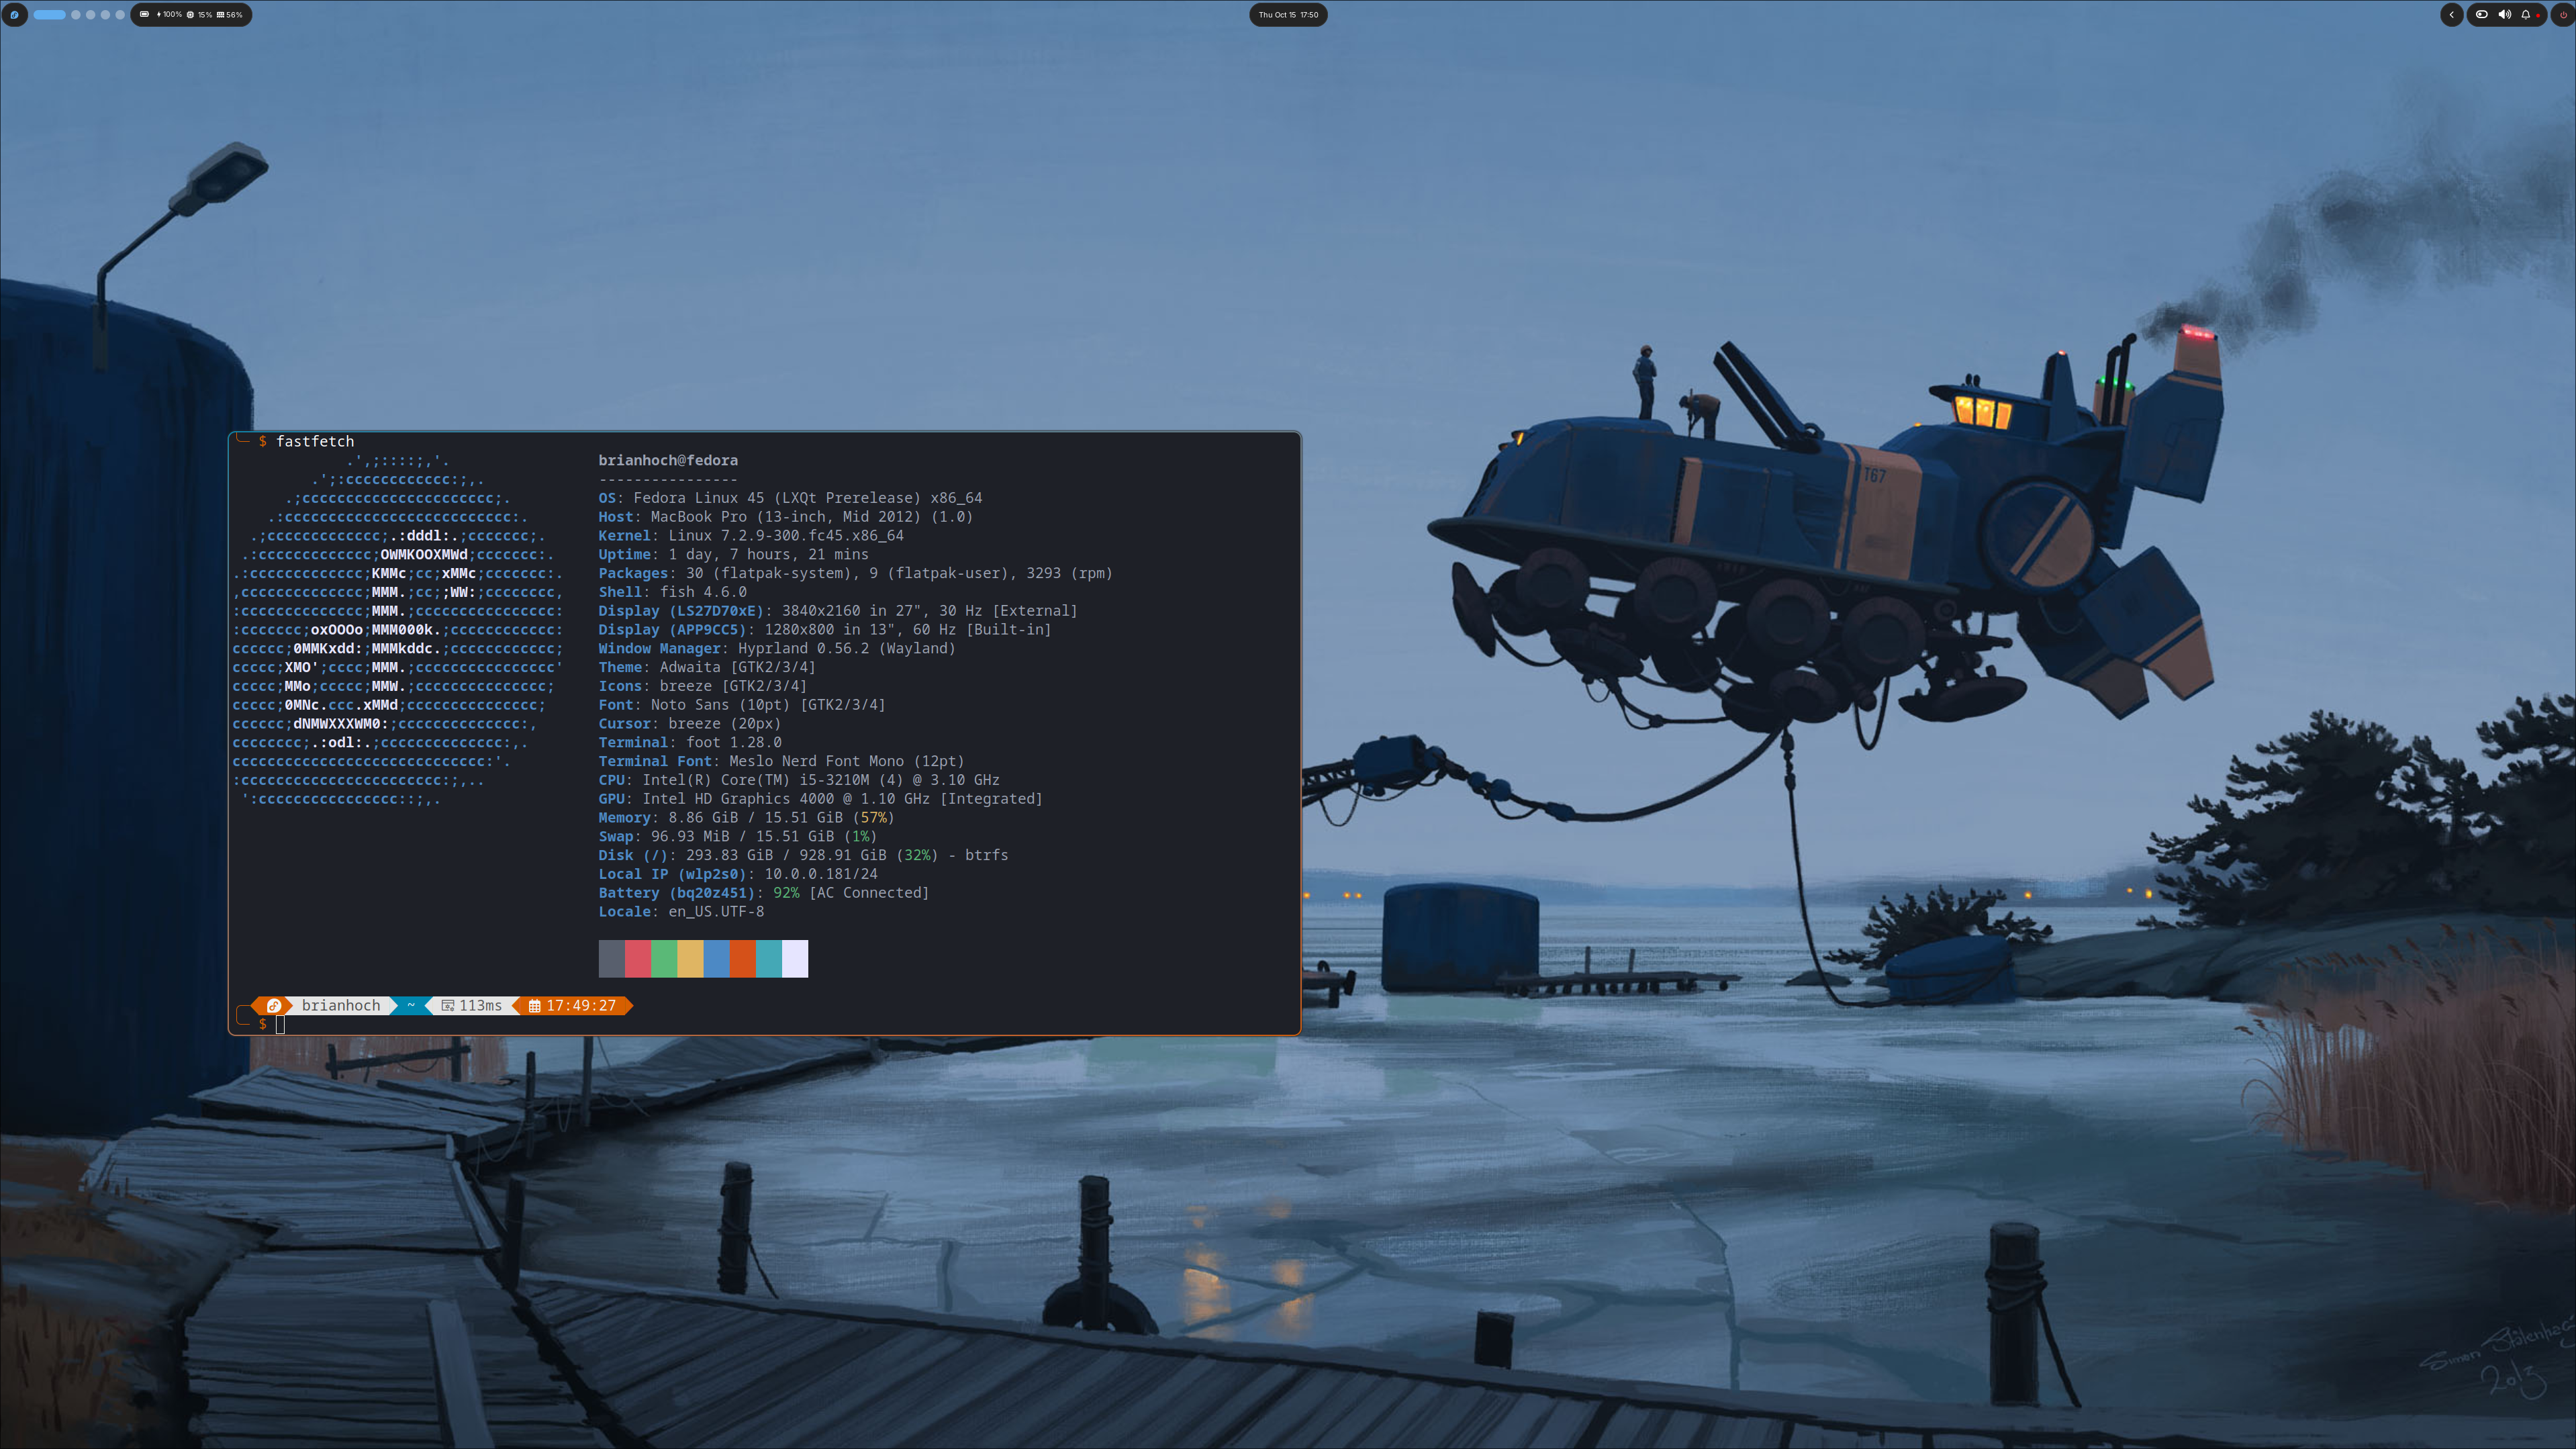Image resolution: width=2576 pixels, height=1449 pixels.
Task: Click the 'Shell: fish 4.6.0' line
Action: click(x=672, y=592)
